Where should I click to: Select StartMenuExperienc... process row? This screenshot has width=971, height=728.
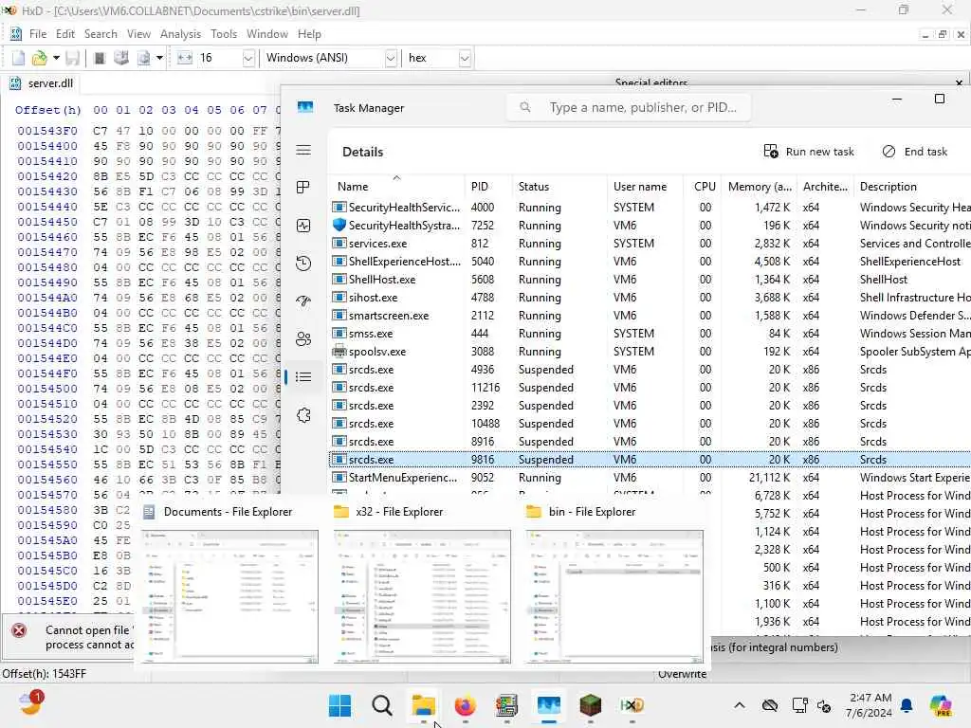(x=649, y=478)
